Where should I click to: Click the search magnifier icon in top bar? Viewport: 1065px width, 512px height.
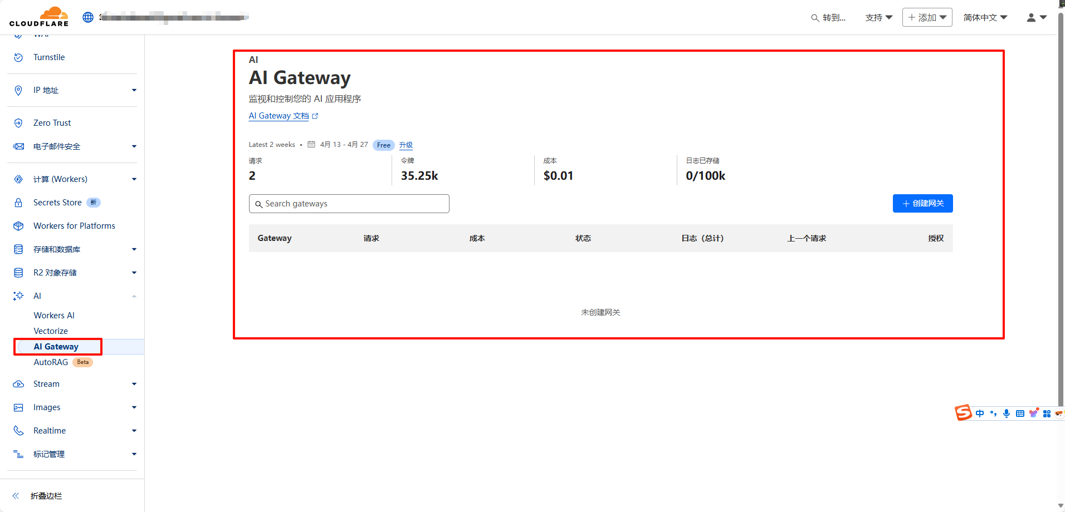coord(815,18)
